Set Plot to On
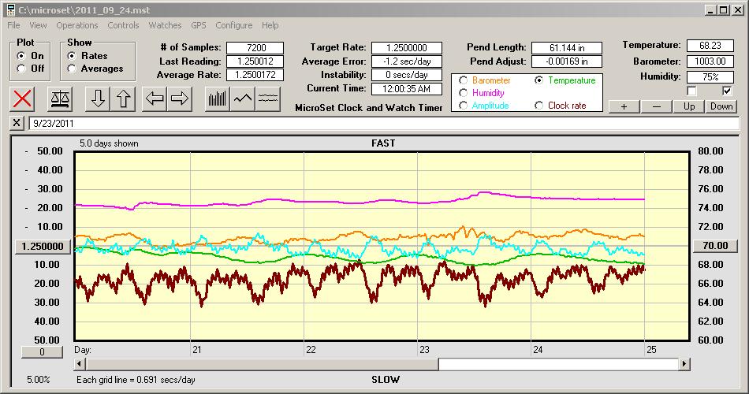The width and height of the screenshot is (749, 394). pos(21,56)
